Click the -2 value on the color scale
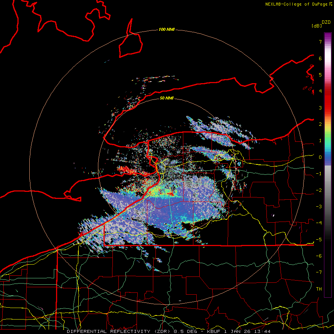The image size is (334, 334). coord(319,190)
